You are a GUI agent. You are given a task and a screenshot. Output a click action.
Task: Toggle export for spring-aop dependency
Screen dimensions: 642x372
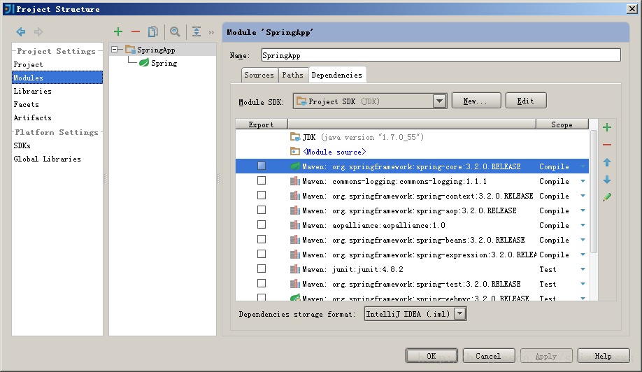[x=262, y=210]
